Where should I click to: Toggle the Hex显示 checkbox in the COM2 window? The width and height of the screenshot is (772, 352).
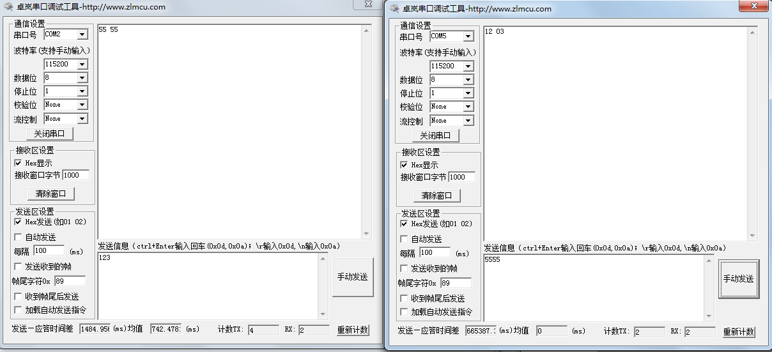(18, 163)
